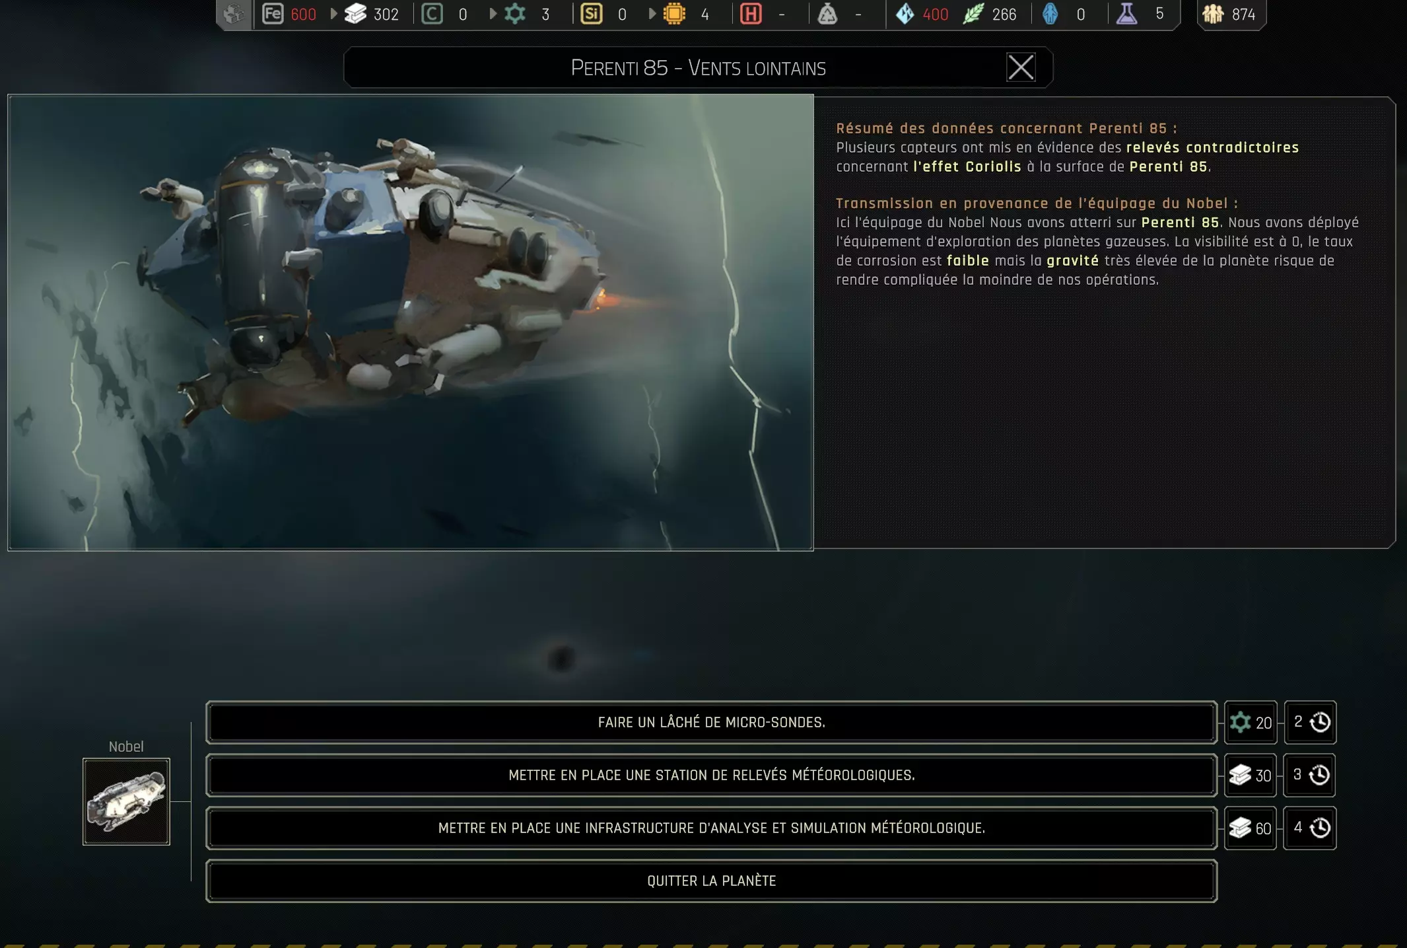Click the green leaf food resource icon
The height and width of the screenshot is (948, 1407).
click(x=973, y=14)
